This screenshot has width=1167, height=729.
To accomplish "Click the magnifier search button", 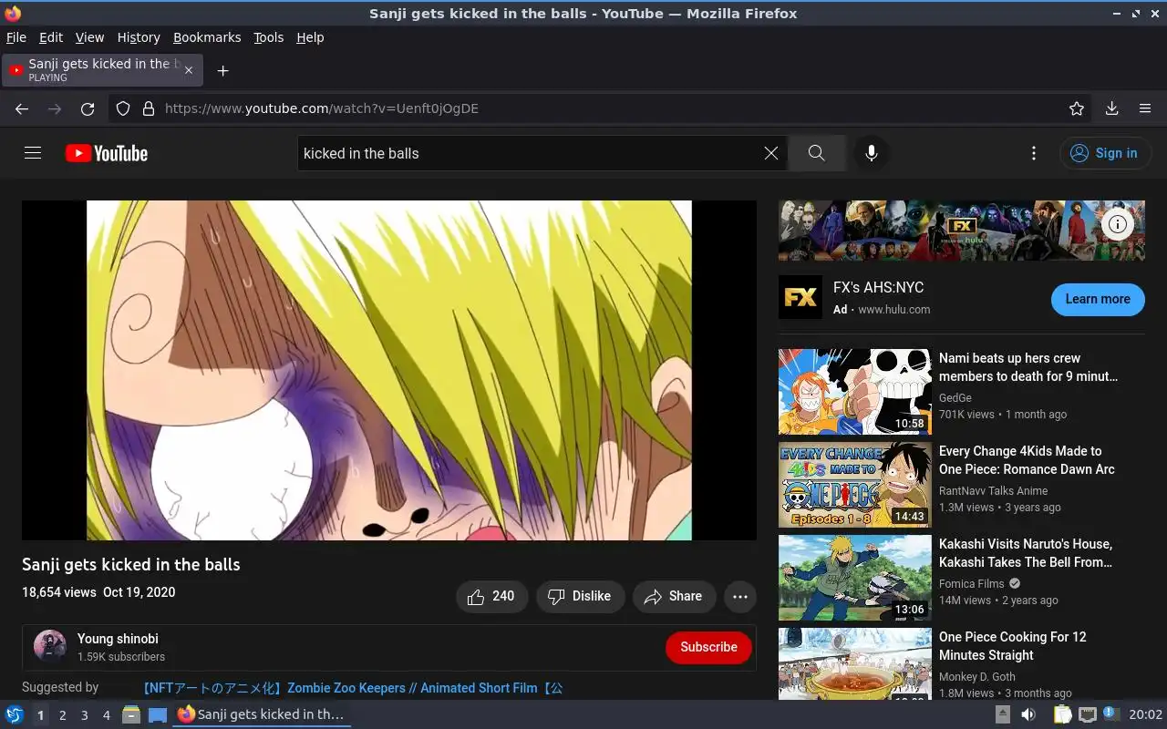I will tap(817, 153).
